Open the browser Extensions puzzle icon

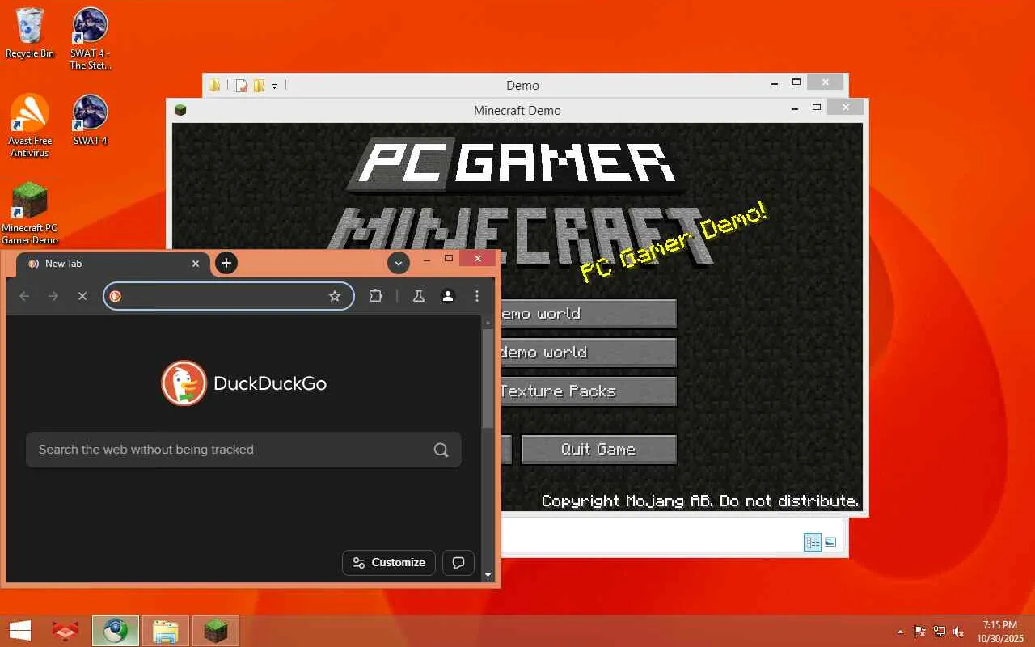pos(375,296)
